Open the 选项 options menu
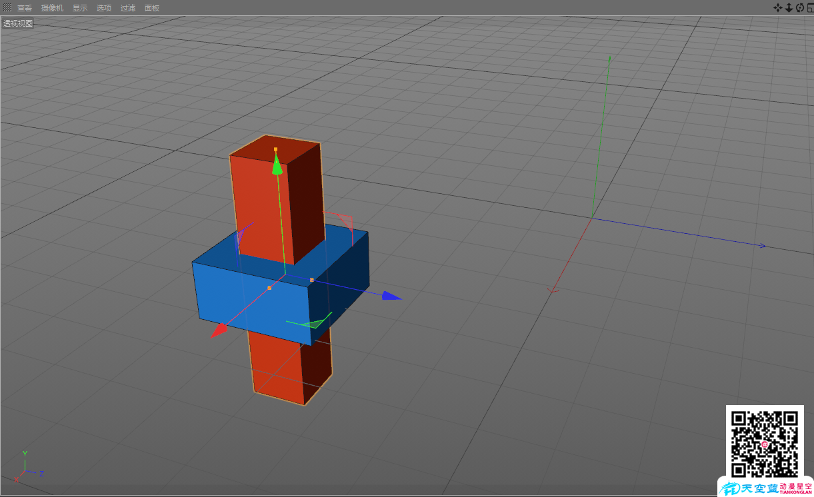The width and height of the screenshot is (814, 497). click(x=104, y=8)
